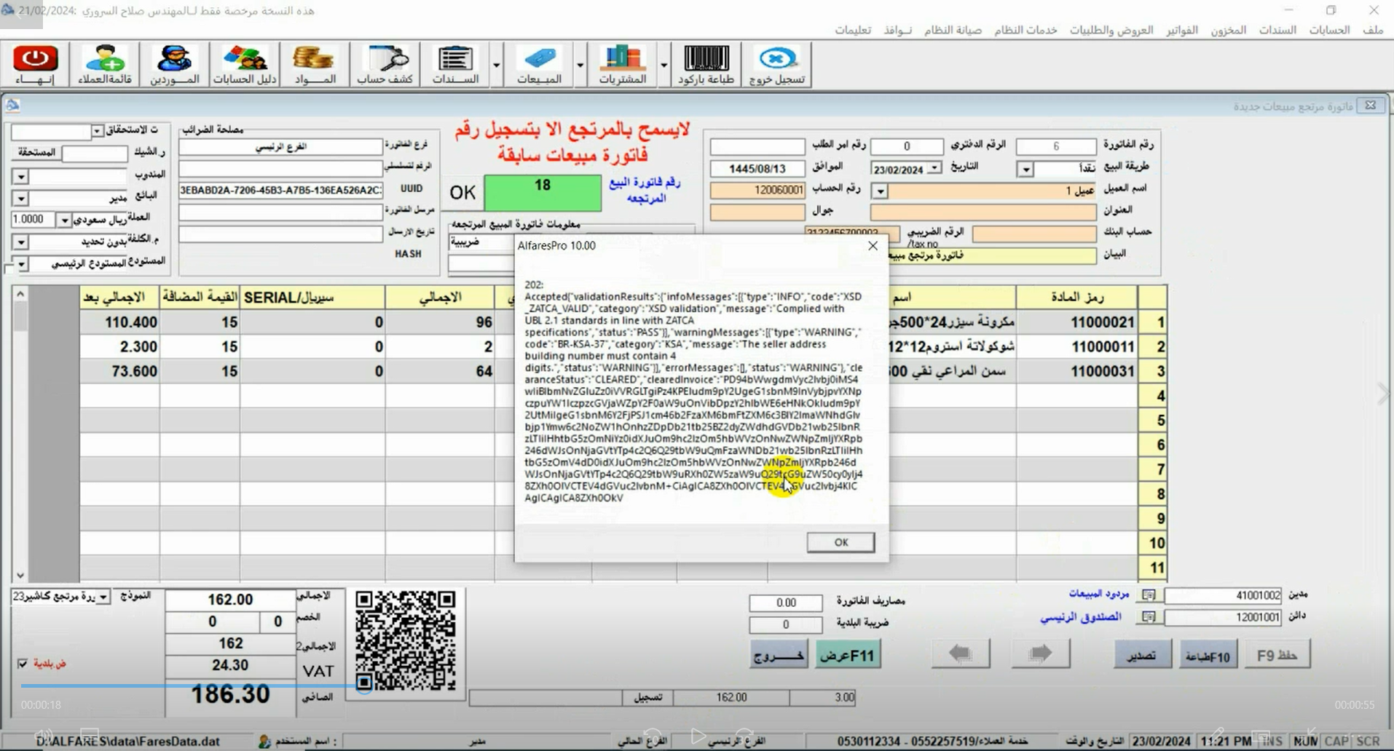Open العروض والطلبيات menu
The image size is (1394, 751).
coord(1111,30)
